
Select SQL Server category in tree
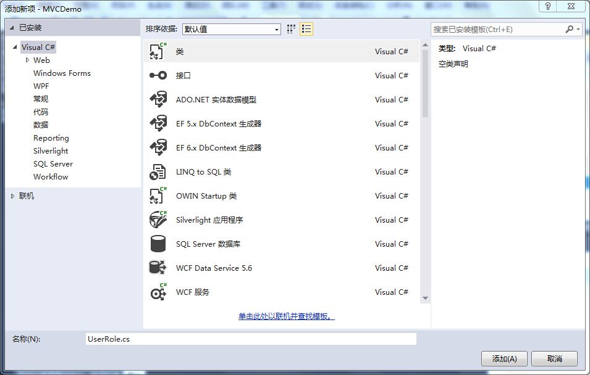point(53,164)
